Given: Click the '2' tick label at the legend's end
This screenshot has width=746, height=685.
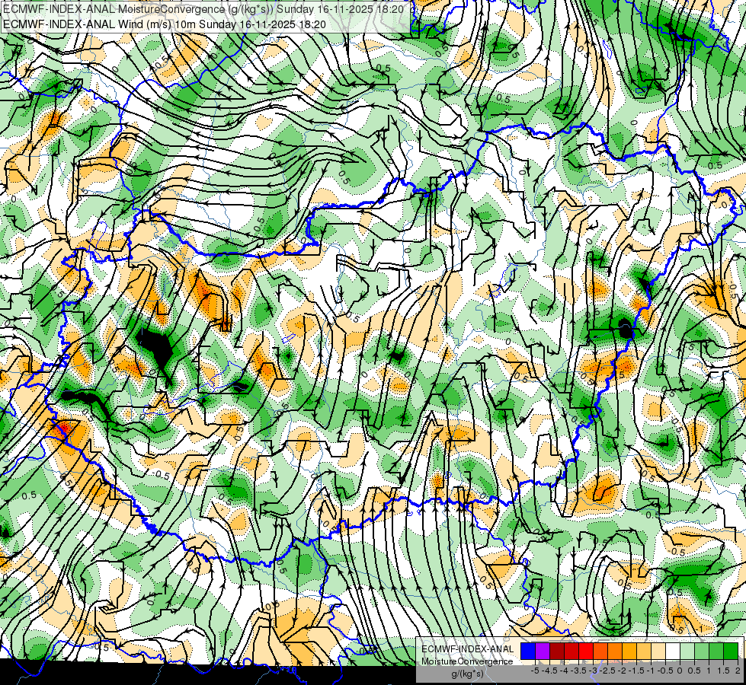Looking at the screenshot, I should pyautogui.click(x=738, y=671).
